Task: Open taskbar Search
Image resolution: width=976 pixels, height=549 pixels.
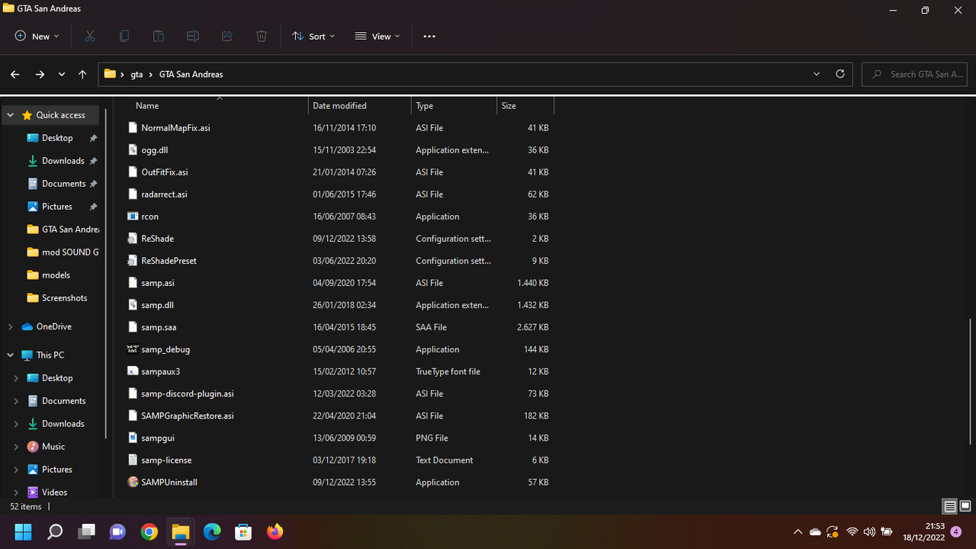Action: [55, 531]
